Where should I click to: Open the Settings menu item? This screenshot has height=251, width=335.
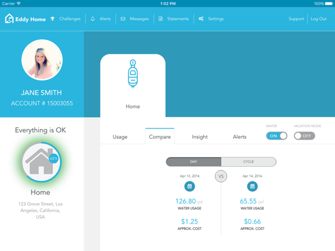[216, 19]
